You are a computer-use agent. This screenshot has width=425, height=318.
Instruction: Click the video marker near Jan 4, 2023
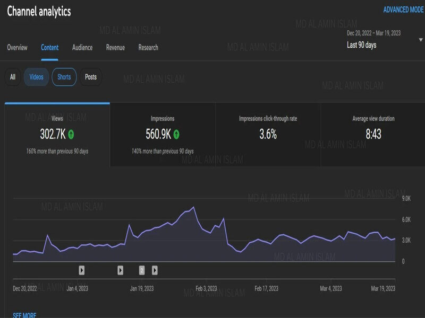(82, 270)
